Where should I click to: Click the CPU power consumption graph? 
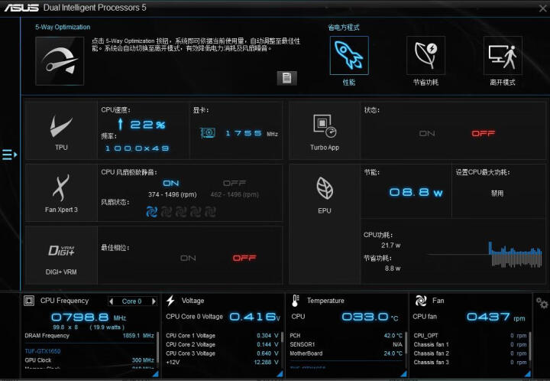(x=485, y=254)
